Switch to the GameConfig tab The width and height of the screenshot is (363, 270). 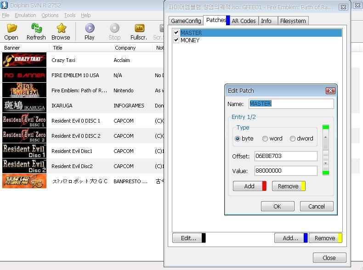coord(186,21)
